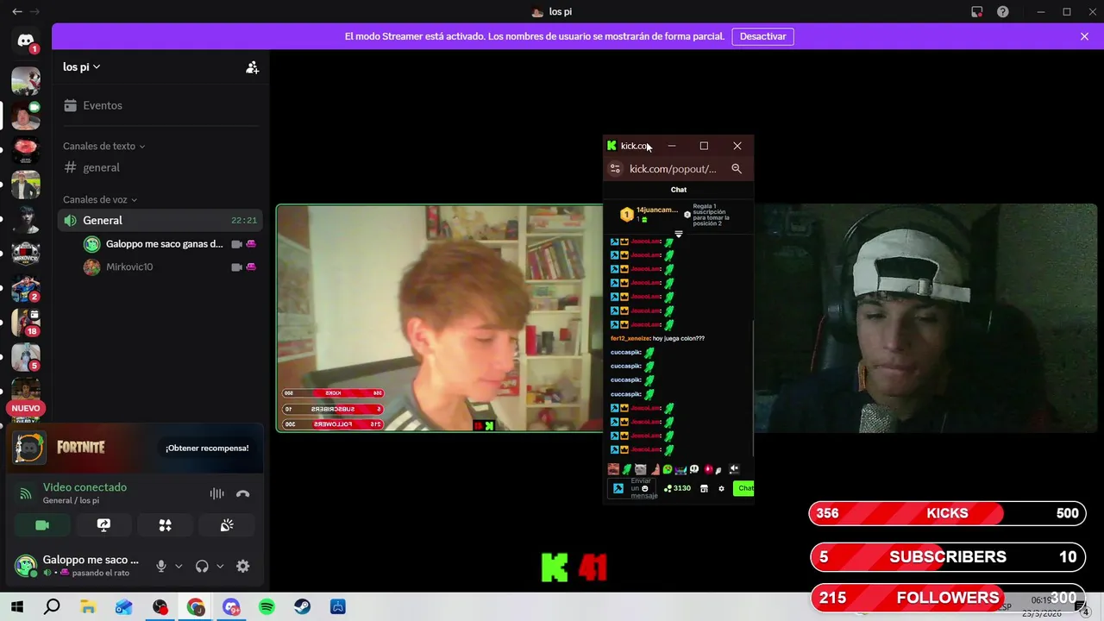This screenshot has height=621, width=1104.
Task: Open noise suppression waveform icon
Action: 216,493
